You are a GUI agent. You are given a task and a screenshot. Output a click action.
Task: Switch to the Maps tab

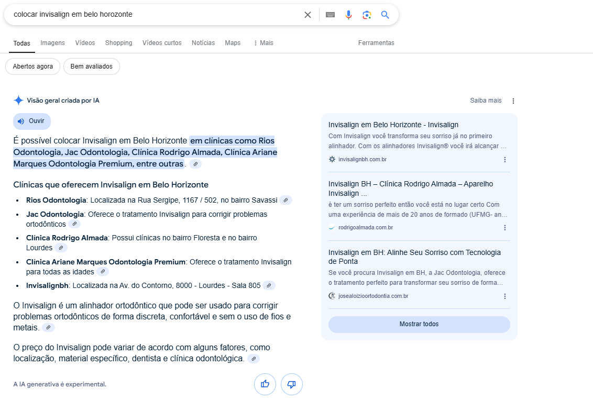(233, 43)
